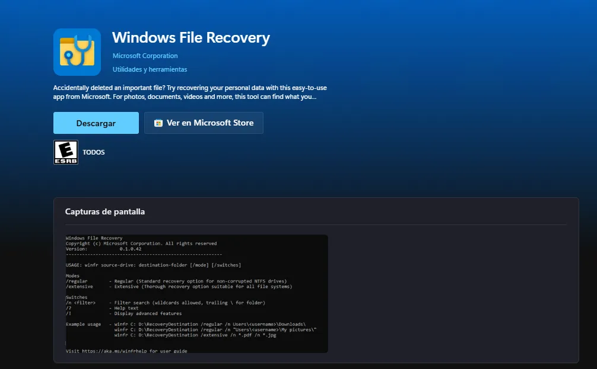Click the Microsoft Store bag icon
This screenshot has height=369, width=597.
tap(158, 123)
